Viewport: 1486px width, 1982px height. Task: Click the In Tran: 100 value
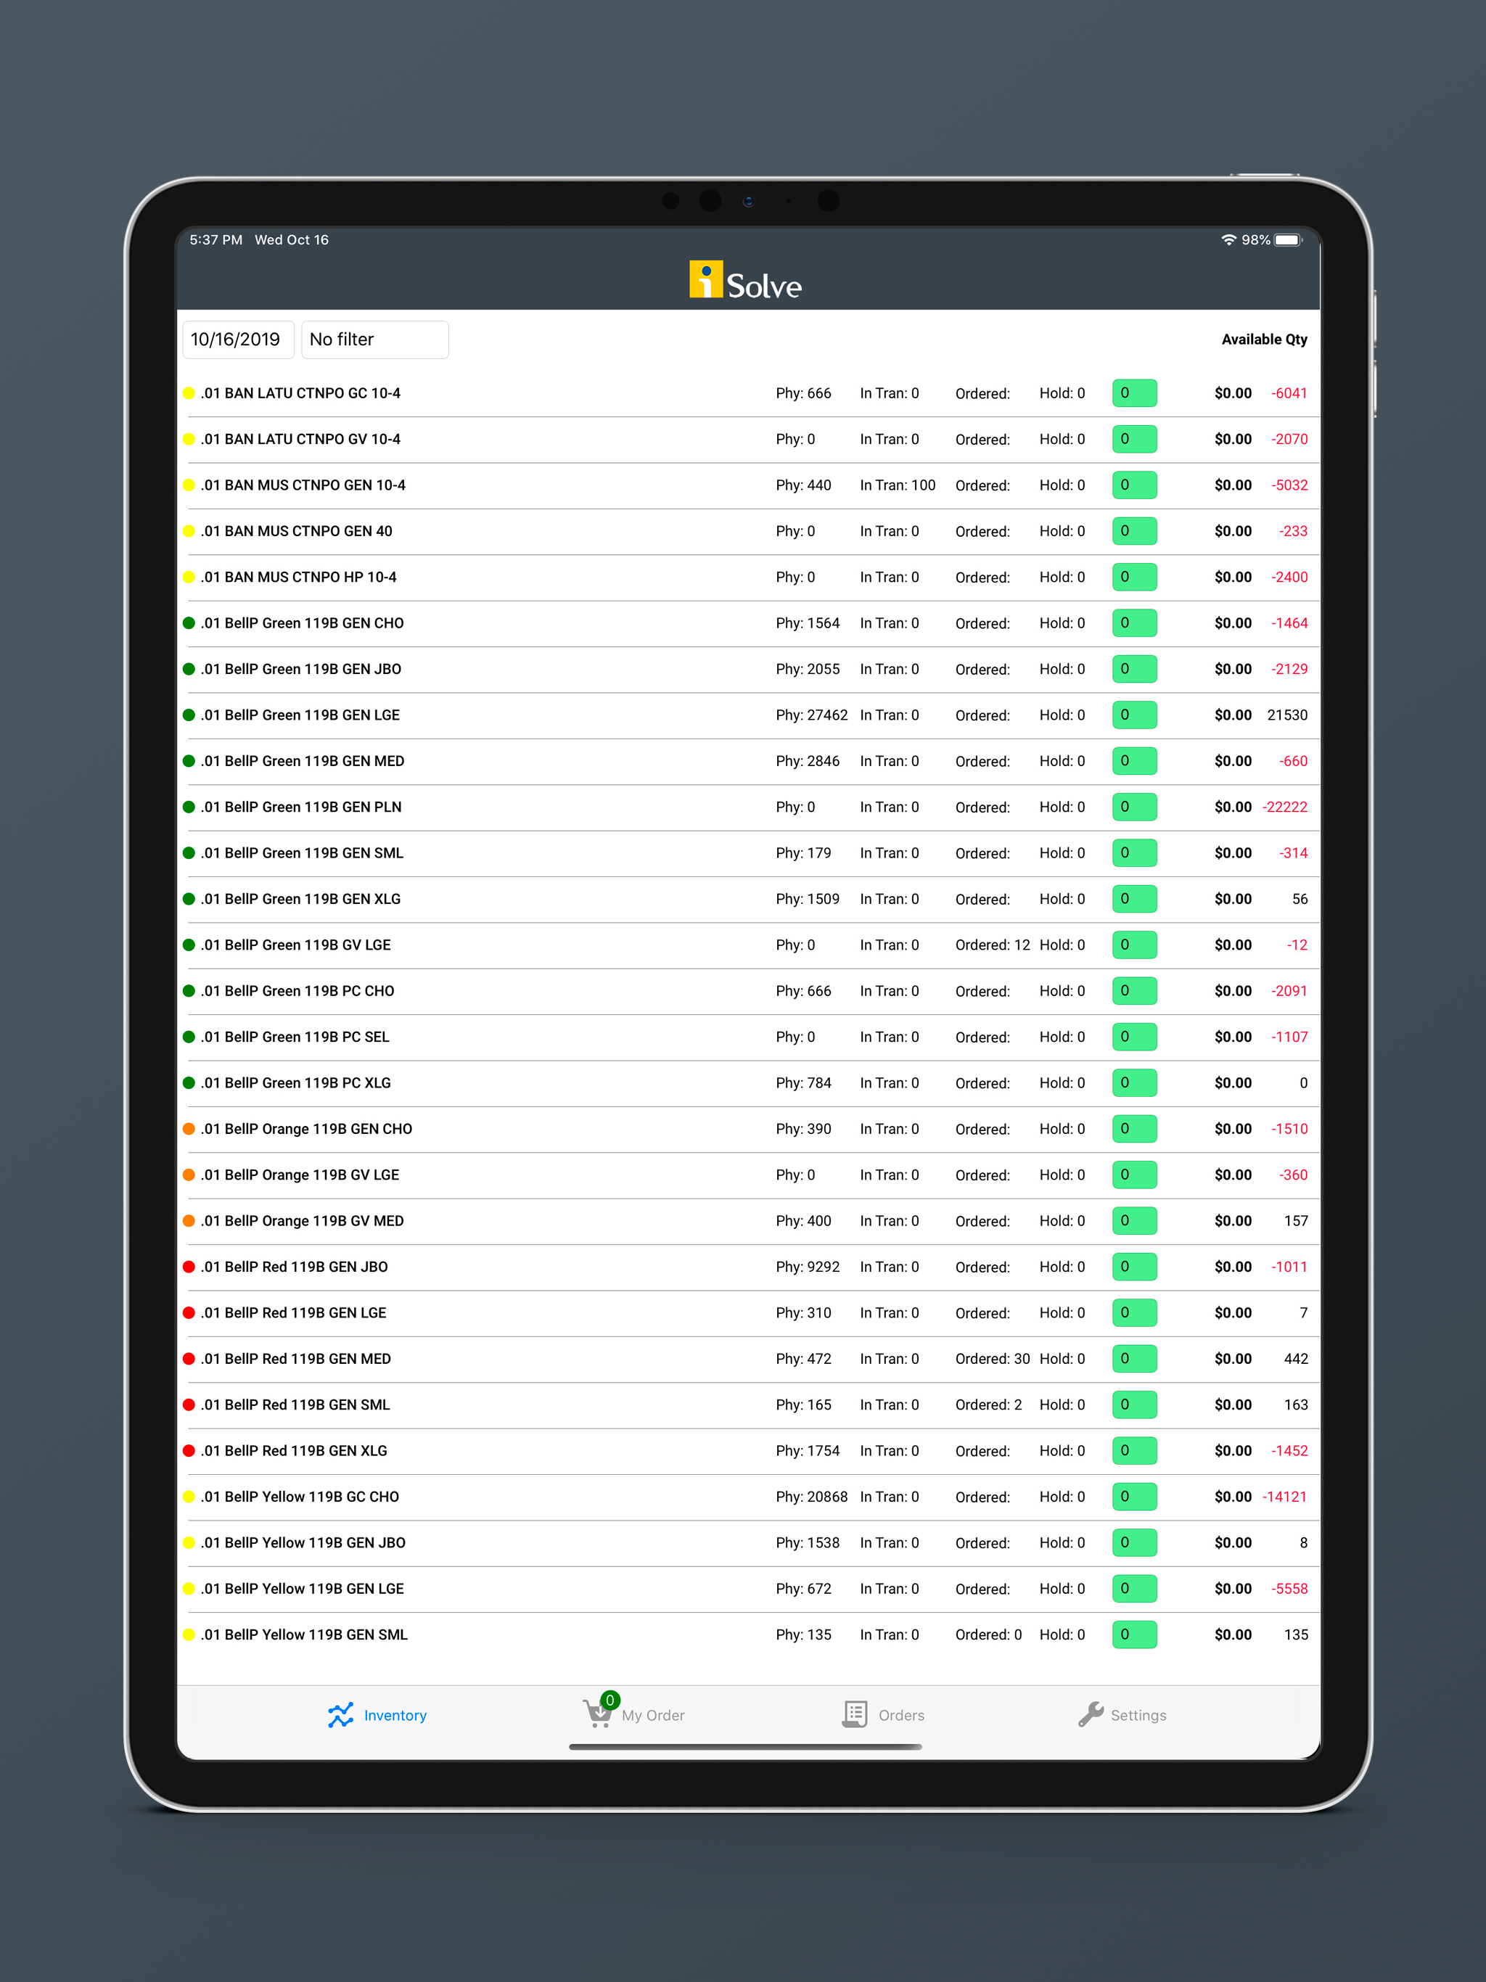pos(897,485)
